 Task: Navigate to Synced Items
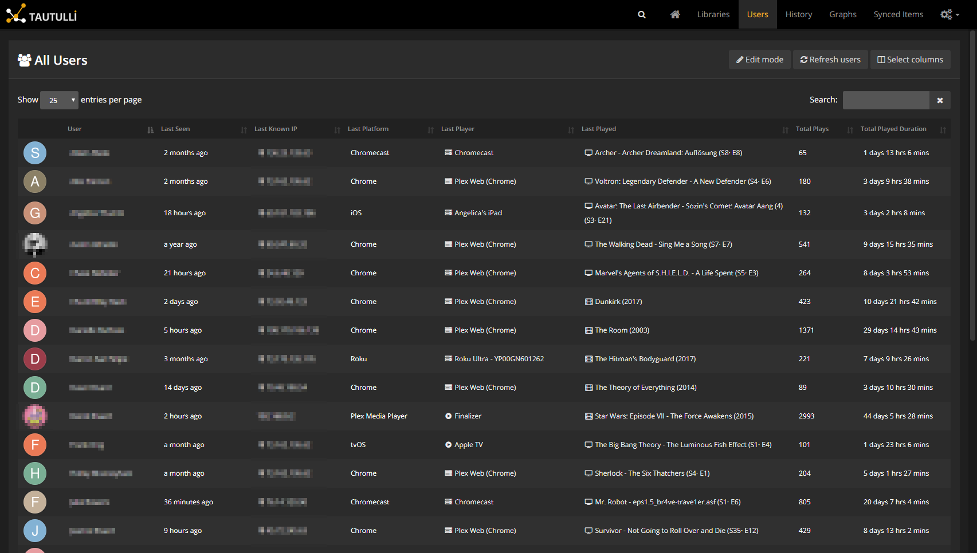point(898,15)
